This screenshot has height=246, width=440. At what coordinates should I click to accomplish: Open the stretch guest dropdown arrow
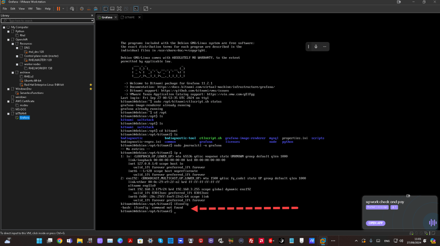(x=151, y=9)
